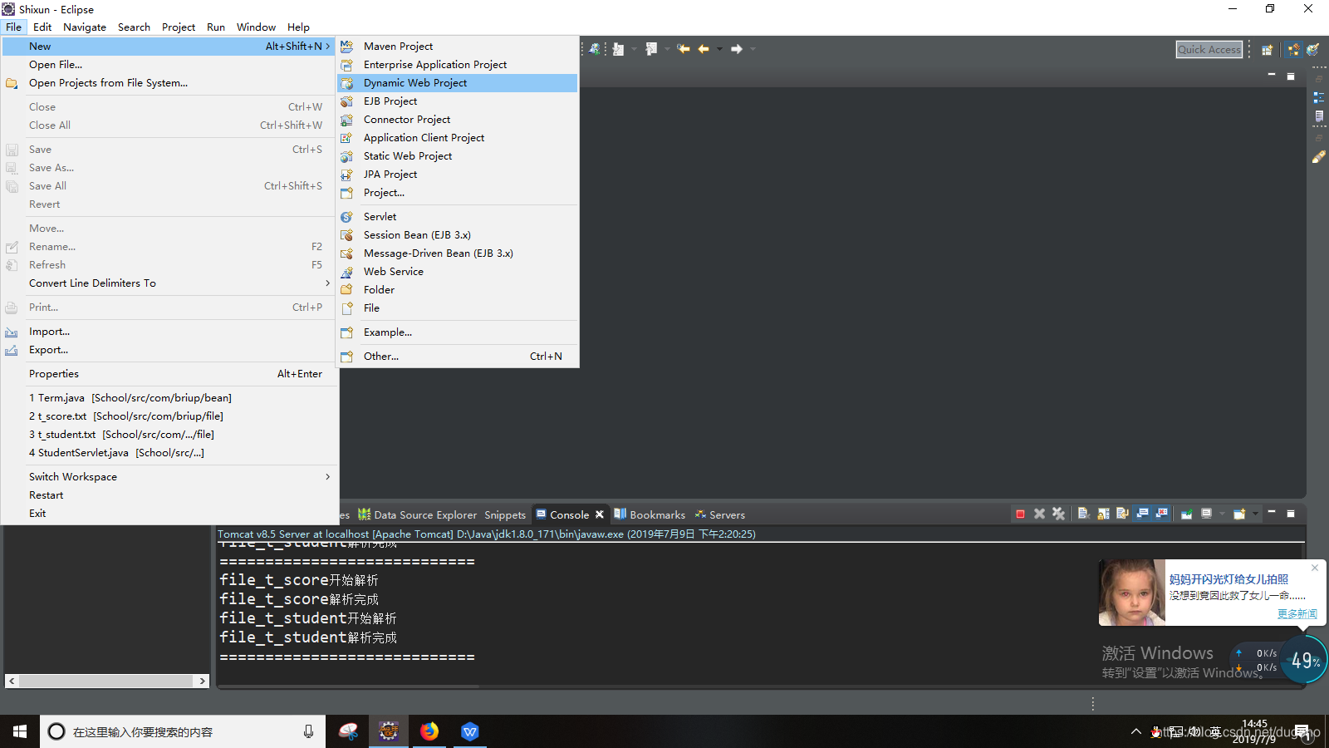The height and width of the screenshot is (748, 1329).
Task: Click the Previous Annotation toolbar icon
Action: click(651, 49)
